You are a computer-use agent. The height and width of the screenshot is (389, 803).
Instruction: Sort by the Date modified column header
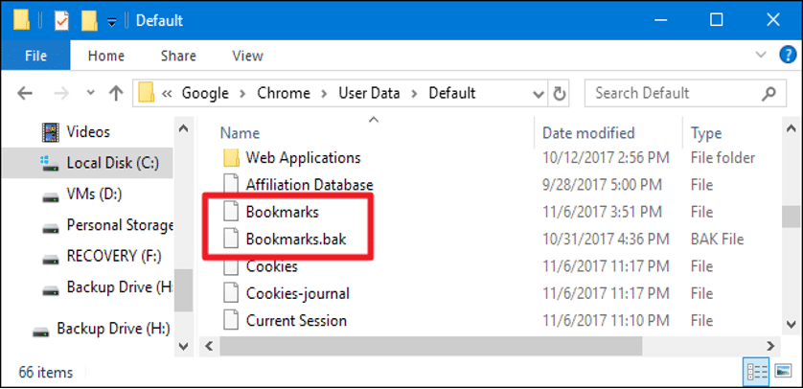click(x=588, y=132)
